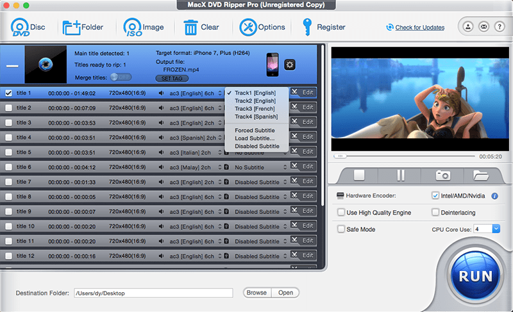
Task: Enable Safe Mode checkbox
Action: 341,229
